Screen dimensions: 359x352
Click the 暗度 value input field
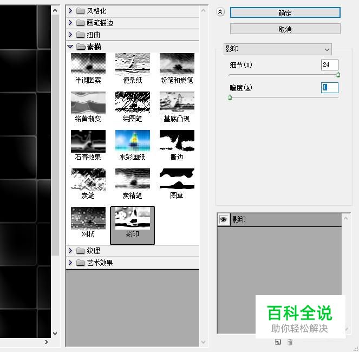[329, 88]
